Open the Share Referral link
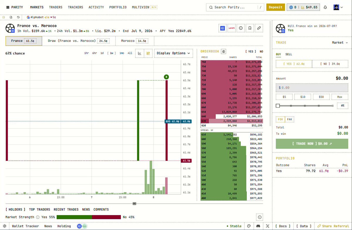352x230 pixels. (333, 226)
